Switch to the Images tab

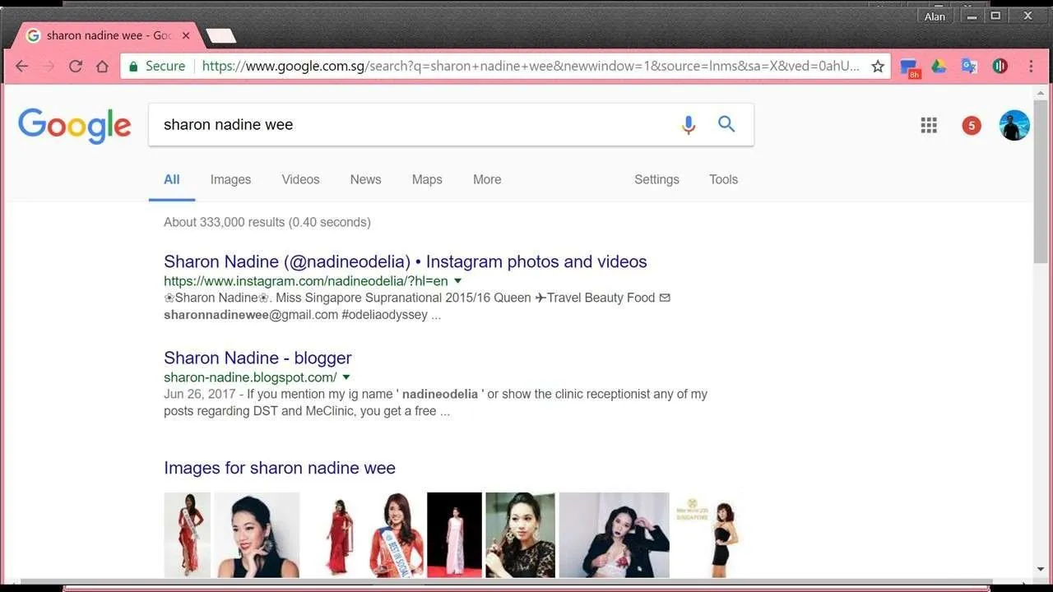230,179
